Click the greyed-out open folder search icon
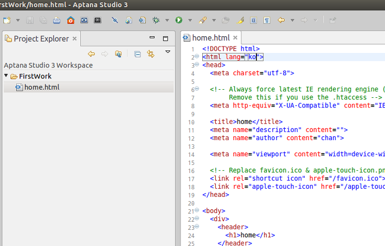The image size is (385, 246). [226, 20]
